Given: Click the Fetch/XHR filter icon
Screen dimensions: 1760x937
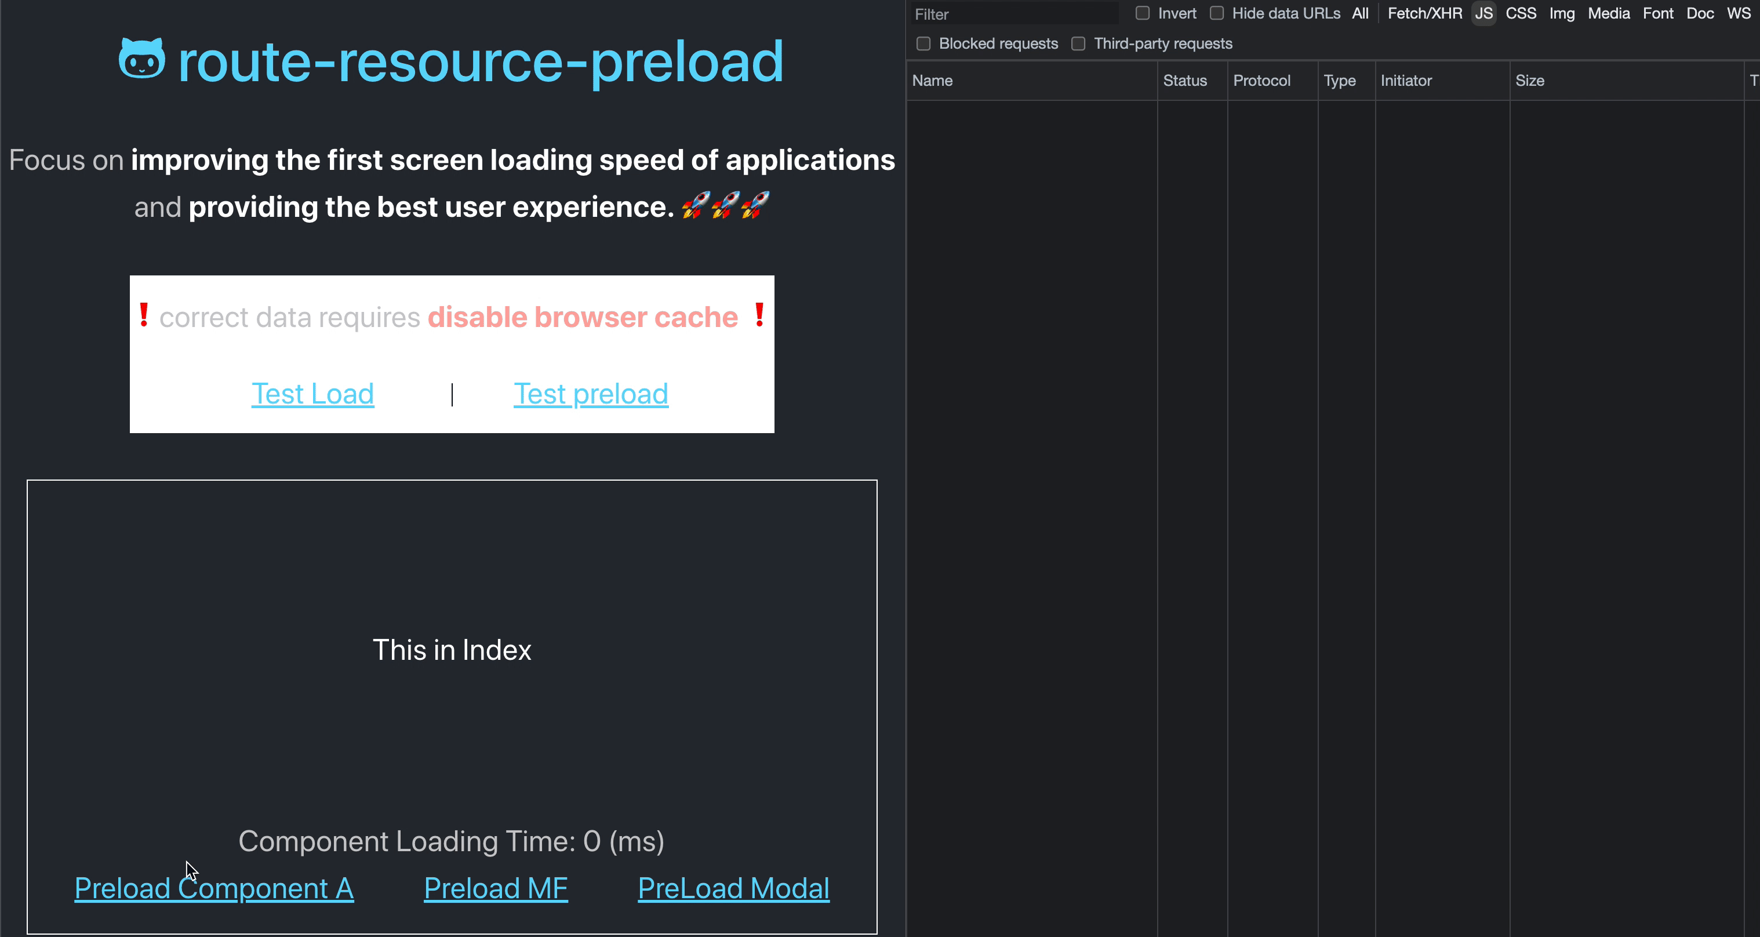Looking at the screenshot, I should click(x=1424, y=14).
